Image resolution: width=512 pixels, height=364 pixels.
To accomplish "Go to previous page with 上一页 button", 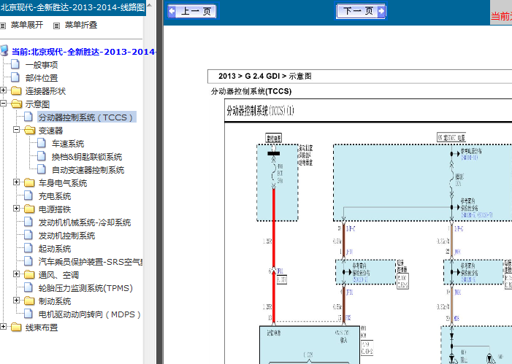I will 191,11.
